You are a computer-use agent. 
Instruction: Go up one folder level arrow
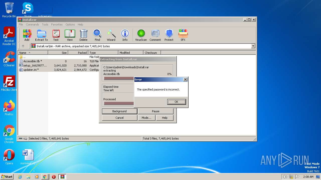[23, 46]
